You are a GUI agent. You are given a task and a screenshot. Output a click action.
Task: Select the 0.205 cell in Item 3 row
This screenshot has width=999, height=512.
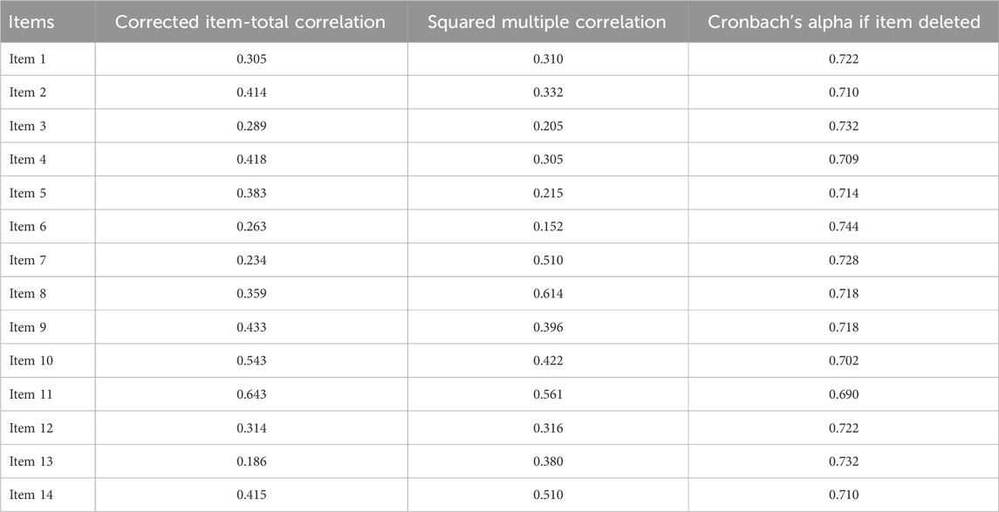coord(548,126)
